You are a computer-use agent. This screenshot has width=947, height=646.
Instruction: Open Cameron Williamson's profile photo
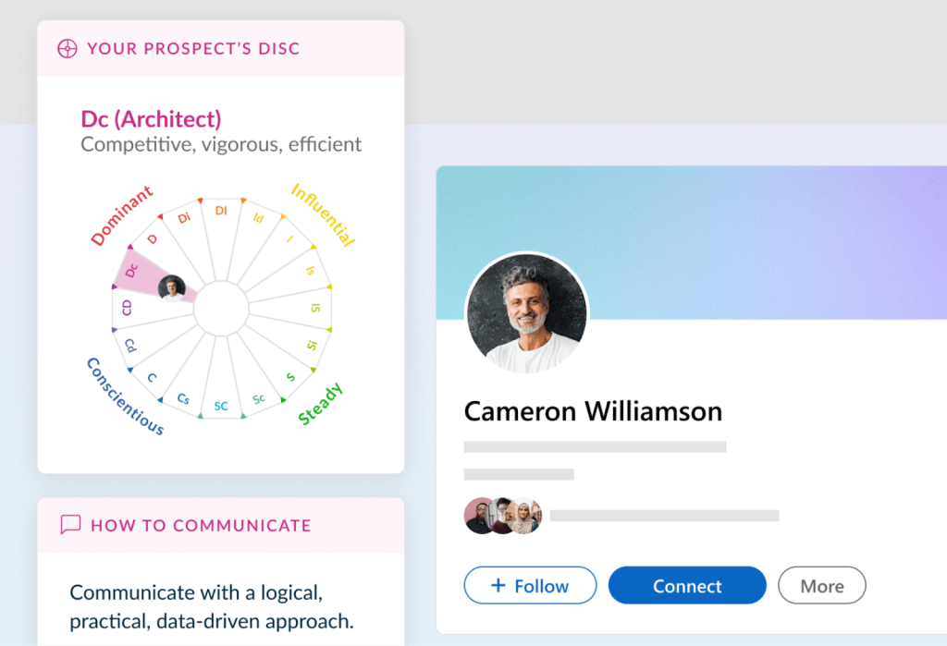pos(527,313)
